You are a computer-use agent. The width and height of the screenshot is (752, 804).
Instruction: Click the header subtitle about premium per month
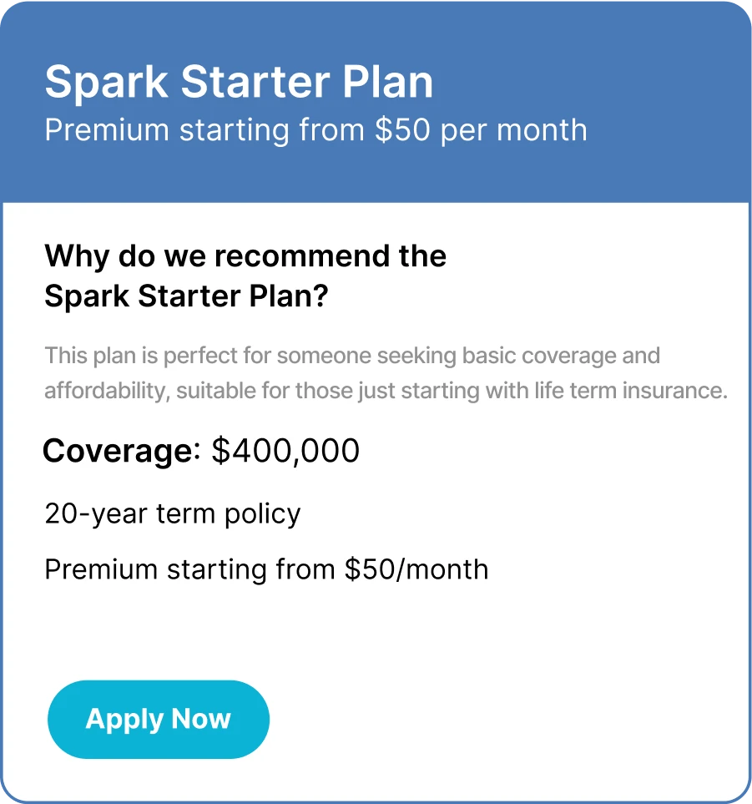coord(315,130)
